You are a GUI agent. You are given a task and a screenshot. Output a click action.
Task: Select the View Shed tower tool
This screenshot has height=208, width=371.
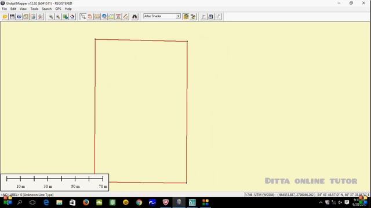118,17
